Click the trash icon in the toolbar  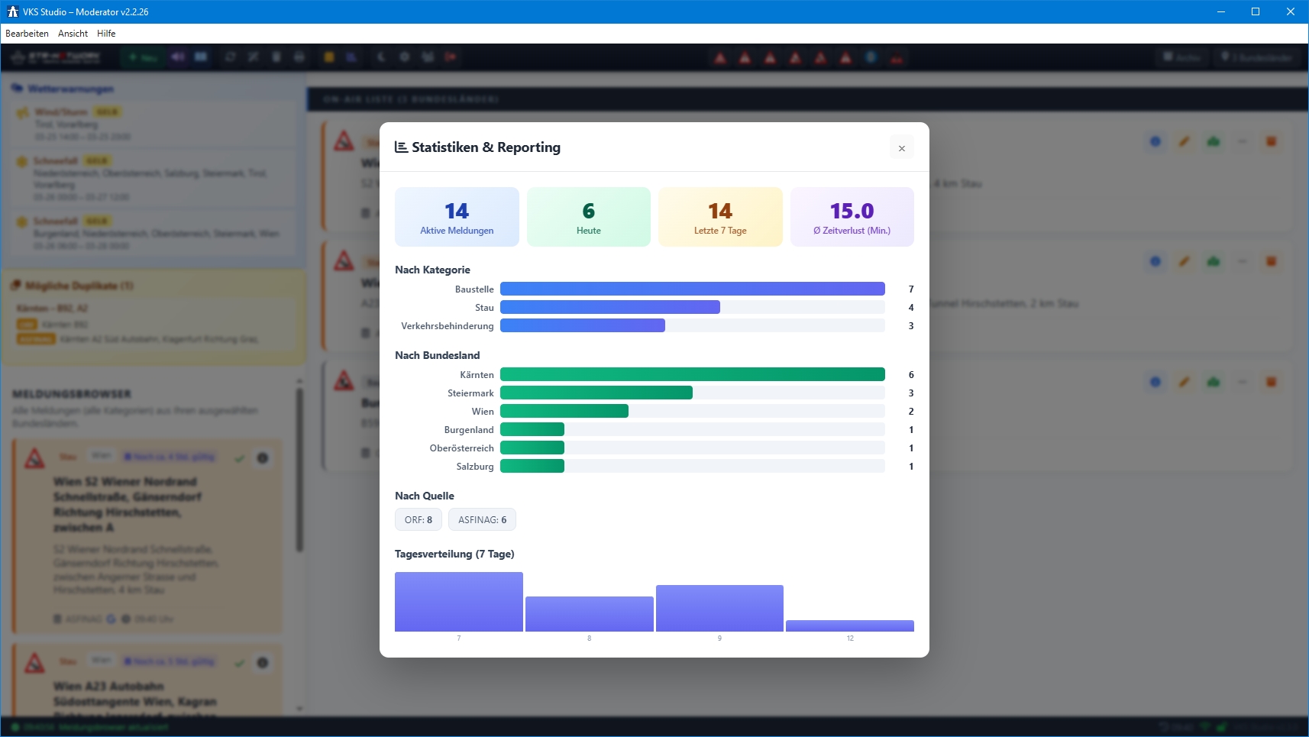click(x=276, y=57)
